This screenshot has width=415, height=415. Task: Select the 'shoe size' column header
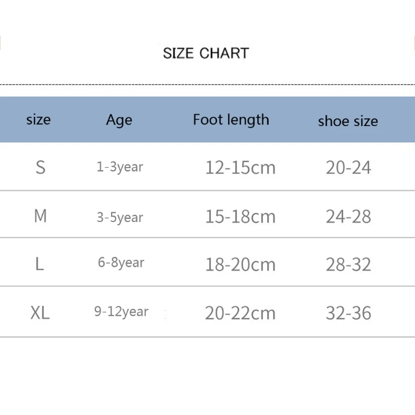(x=348, y=121)
